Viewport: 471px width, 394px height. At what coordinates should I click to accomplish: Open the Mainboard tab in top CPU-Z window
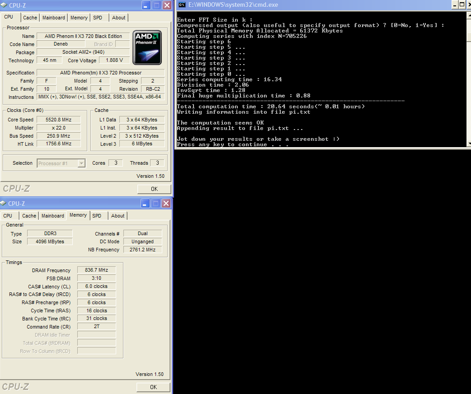tap(53, 18)
